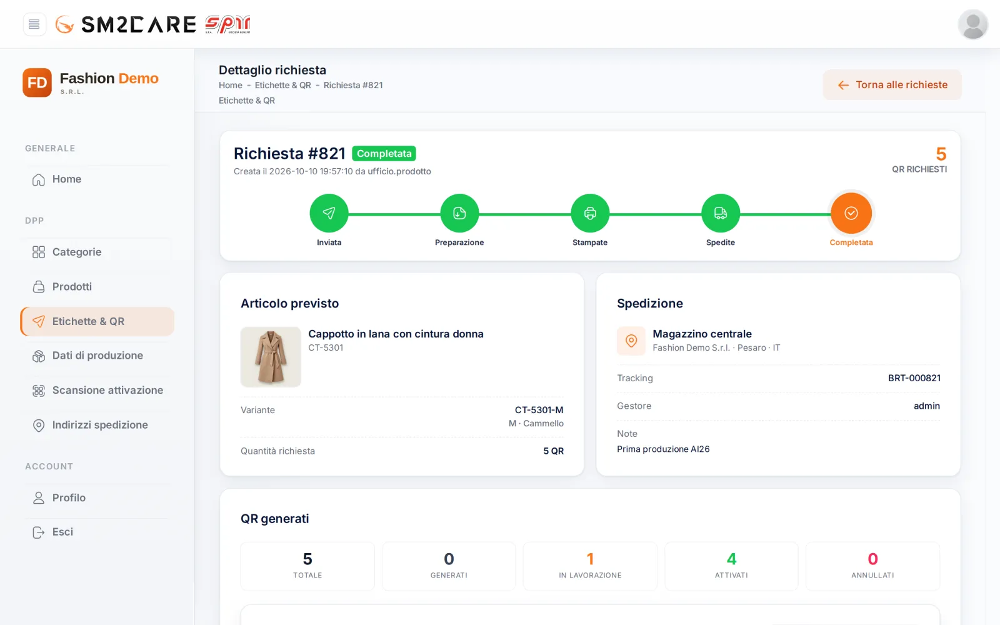Click the 5 QR quantity value
Screen dimensions: 1000x625
pyautogui.click(x=553, y=451)
